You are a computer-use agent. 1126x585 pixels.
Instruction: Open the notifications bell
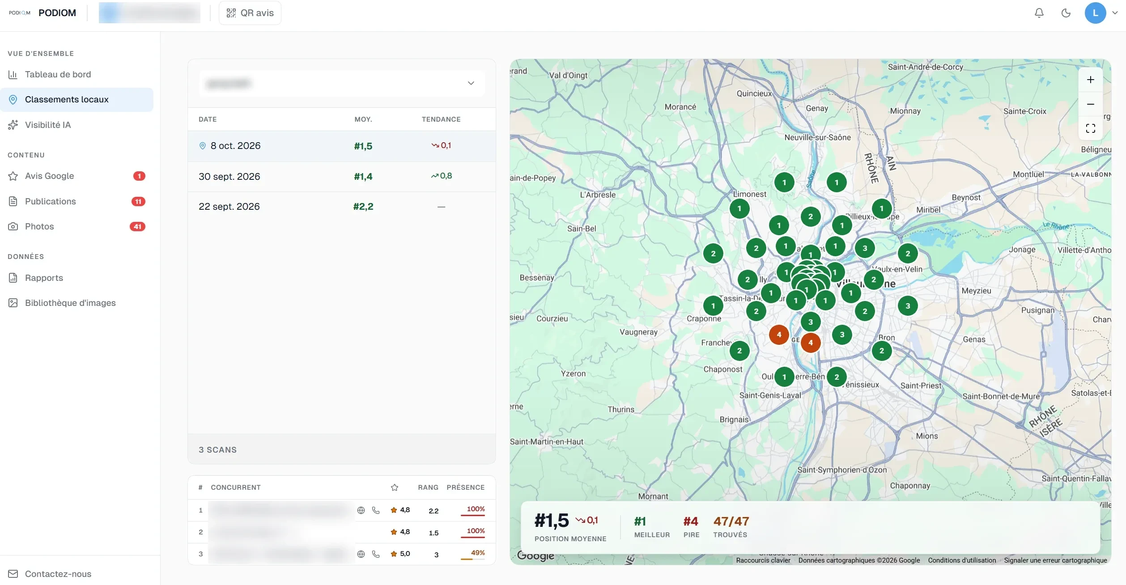pos(1039,13)
